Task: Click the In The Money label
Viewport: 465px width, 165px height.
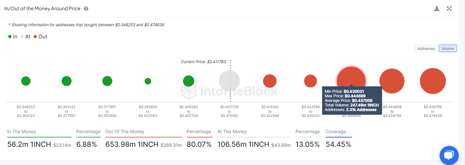Action: (x=21, y=132)
